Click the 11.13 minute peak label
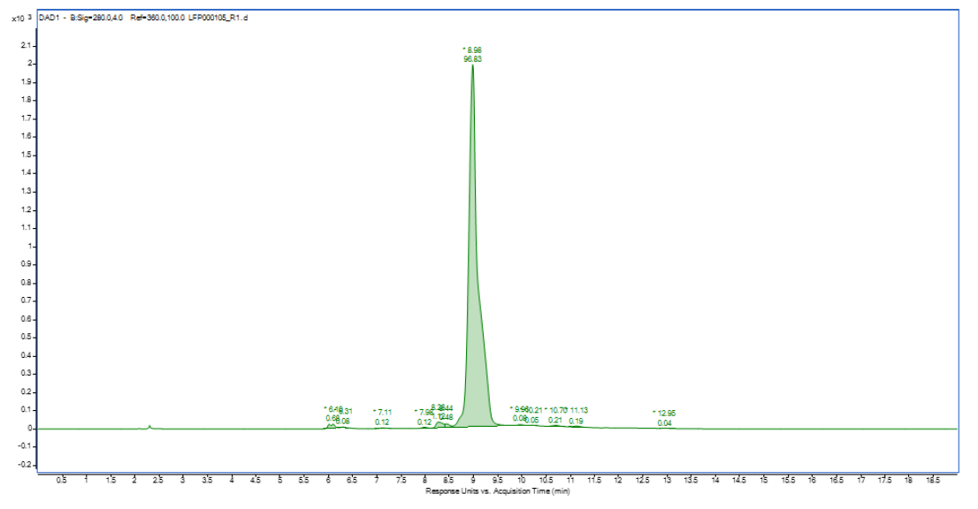 click(x=578, y=411)
